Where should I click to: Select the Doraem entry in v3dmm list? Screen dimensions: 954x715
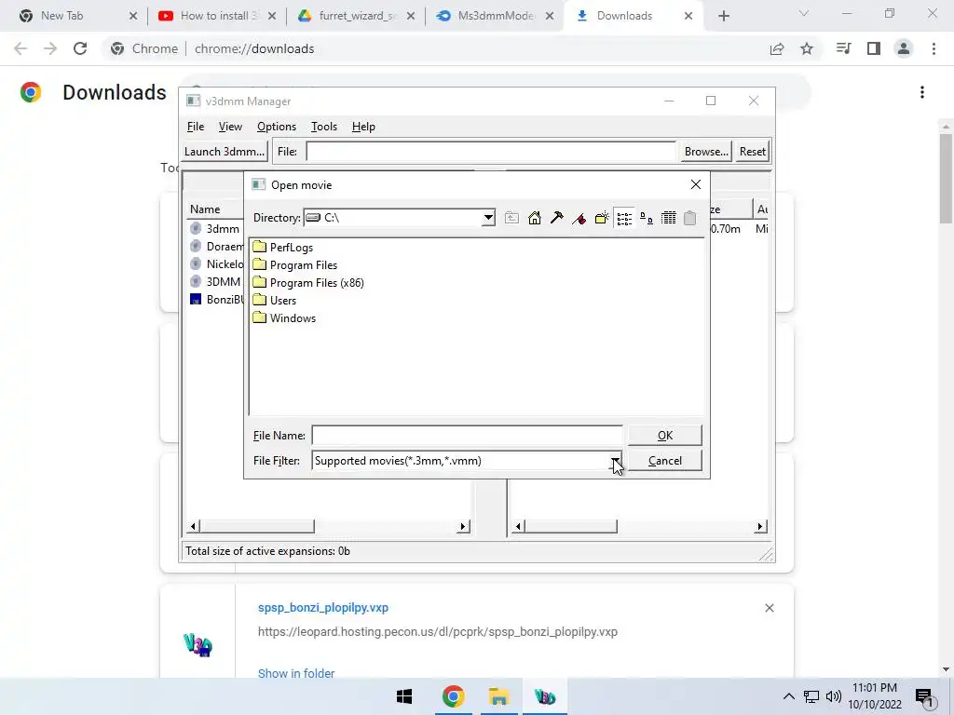click(216, 246)
